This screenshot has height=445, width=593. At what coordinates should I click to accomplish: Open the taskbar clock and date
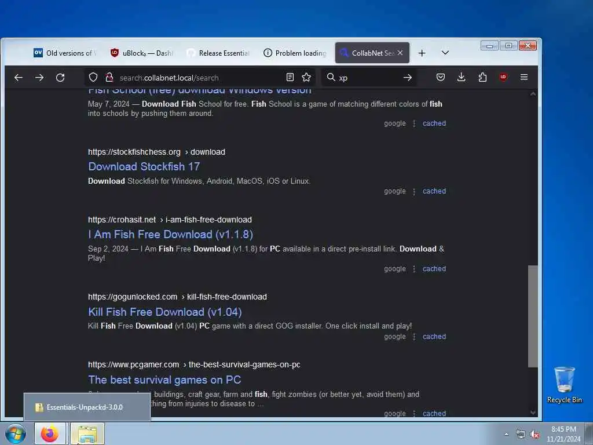pyautogui.click(x=563, y=434)
